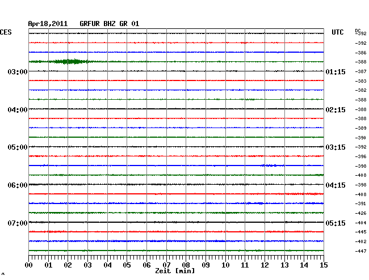Select minute tick label 05

127,265
